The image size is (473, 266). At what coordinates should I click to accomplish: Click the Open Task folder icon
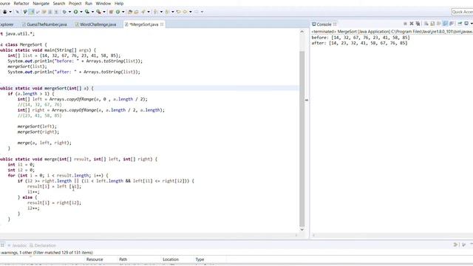[136, 12]
